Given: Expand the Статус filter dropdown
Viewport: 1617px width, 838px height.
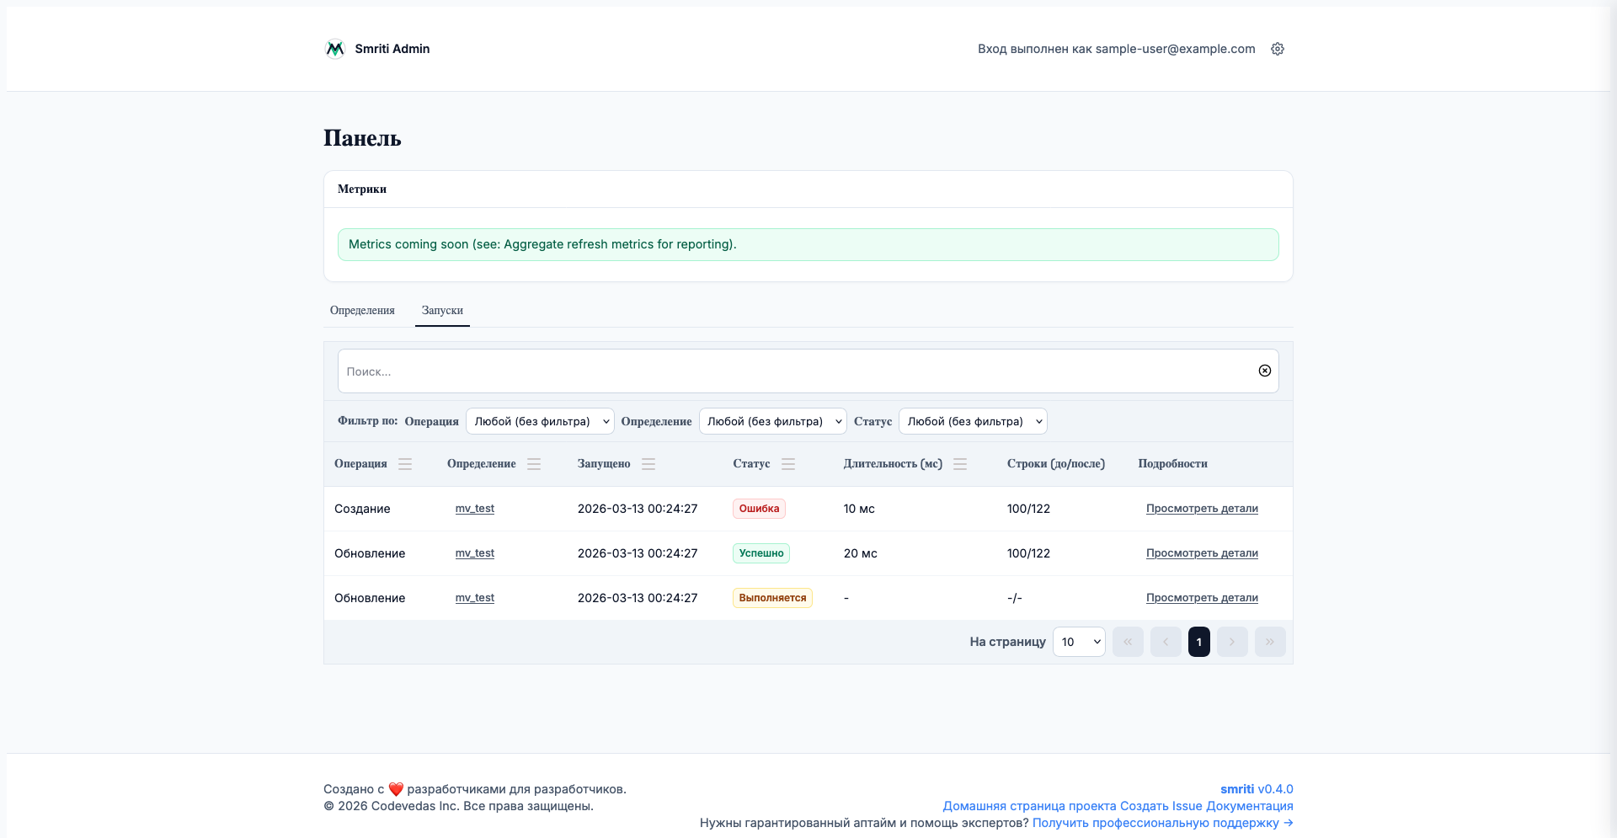Looking at the screenshot, I should (973, 421).
